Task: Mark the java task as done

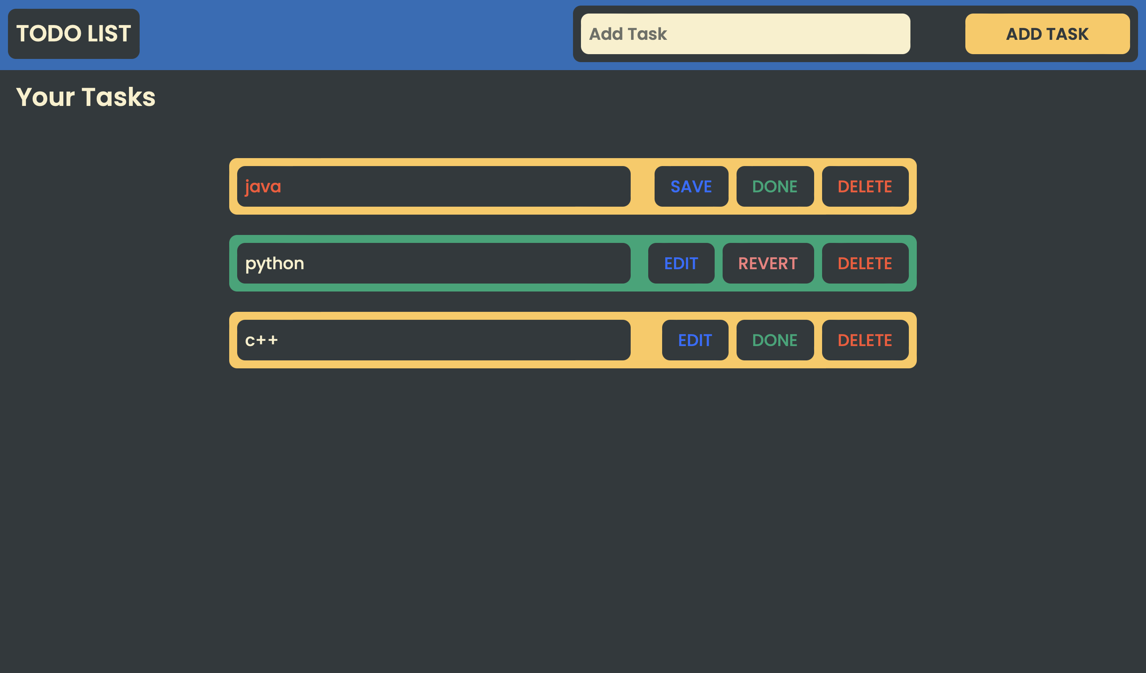Action: (774, 186)
